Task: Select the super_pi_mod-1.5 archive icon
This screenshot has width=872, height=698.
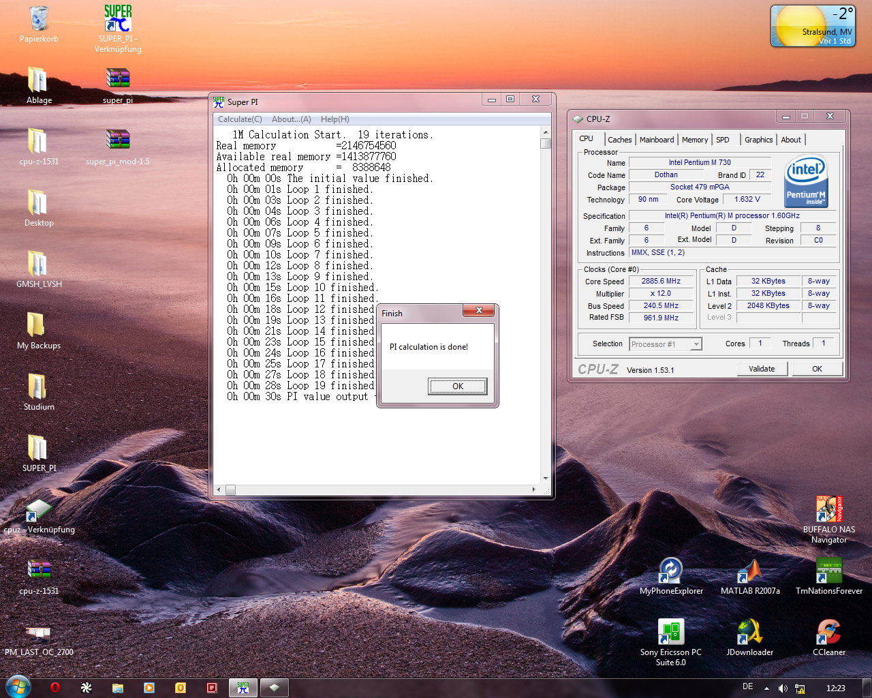Action: point(118,140)
